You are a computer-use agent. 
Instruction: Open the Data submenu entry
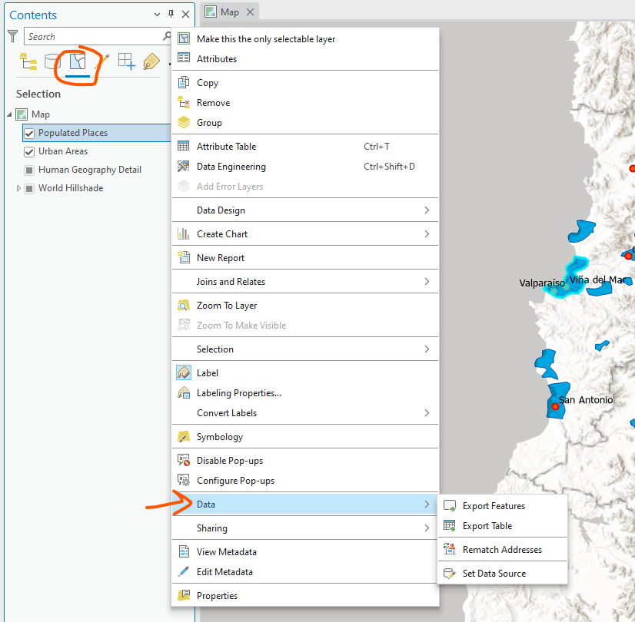click(x=305, y=504)
